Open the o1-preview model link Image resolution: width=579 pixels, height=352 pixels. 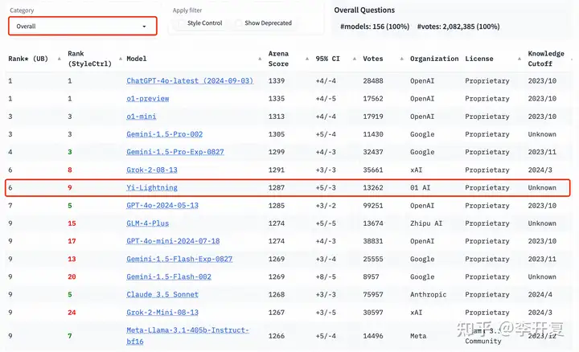tap(148, 99)
